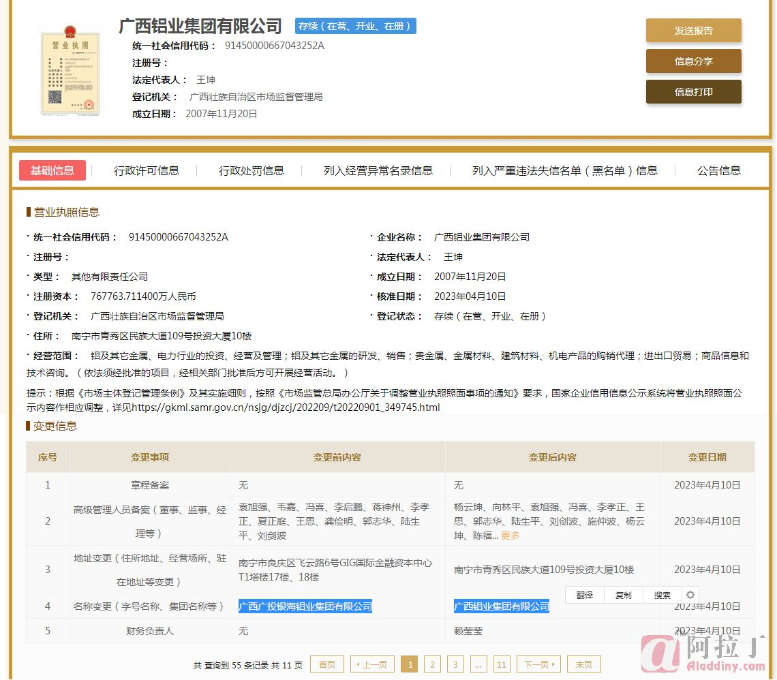777x680 pixels.
Task: Click the 营业执照信息 section heading
Action: pos(66,212)
